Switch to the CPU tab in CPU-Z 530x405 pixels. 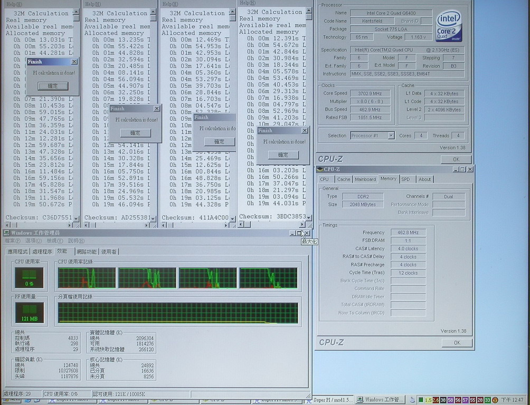click(x=325, y=179)
